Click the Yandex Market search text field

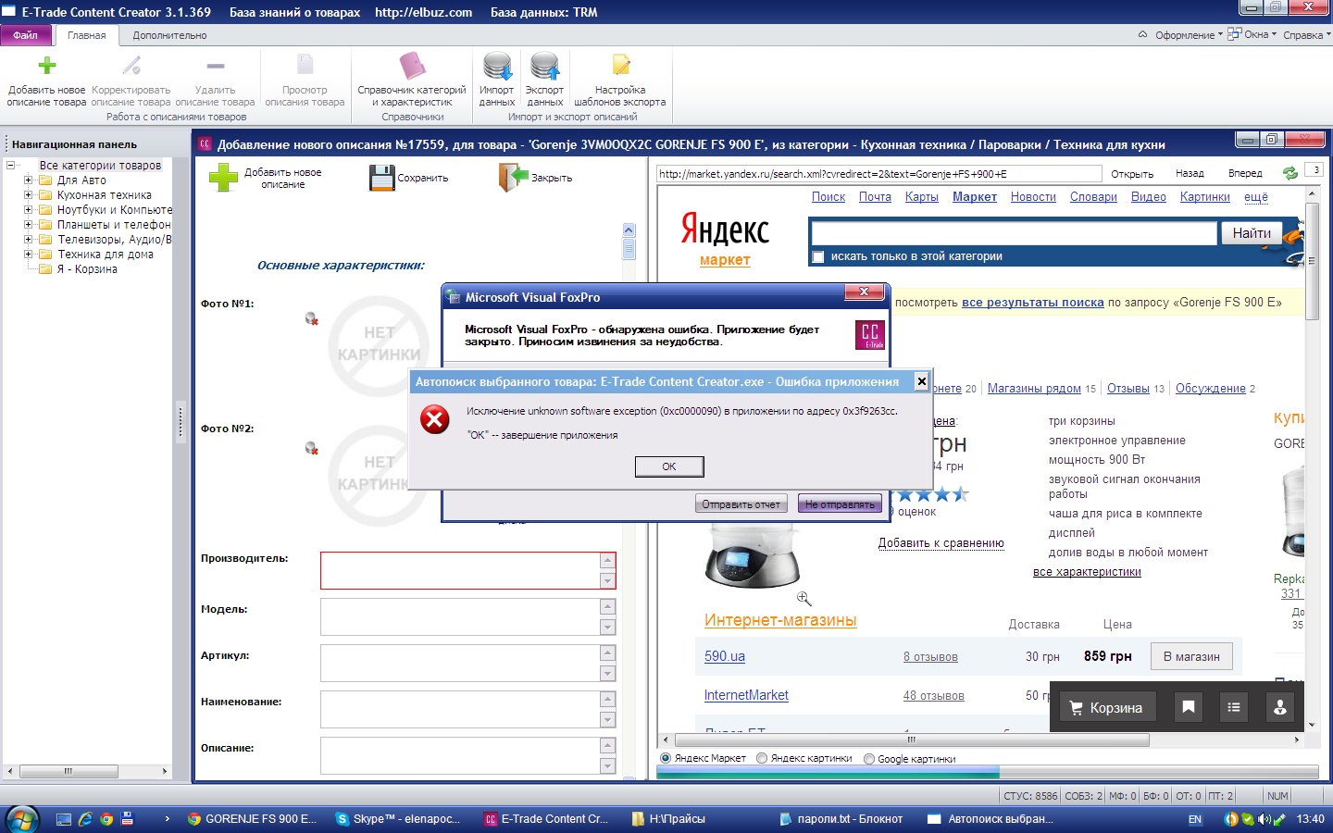[1014, 233]
